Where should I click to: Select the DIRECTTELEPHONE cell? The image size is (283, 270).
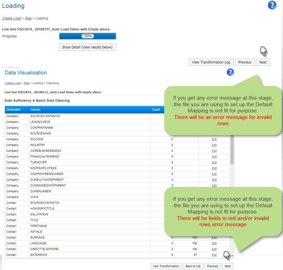click(x=90, y=249)
